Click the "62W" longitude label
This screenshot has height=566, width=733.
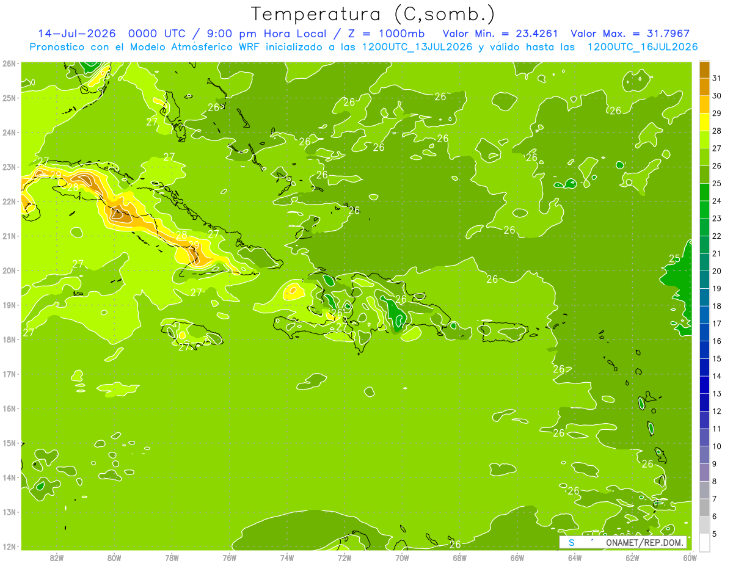[632, 557]
